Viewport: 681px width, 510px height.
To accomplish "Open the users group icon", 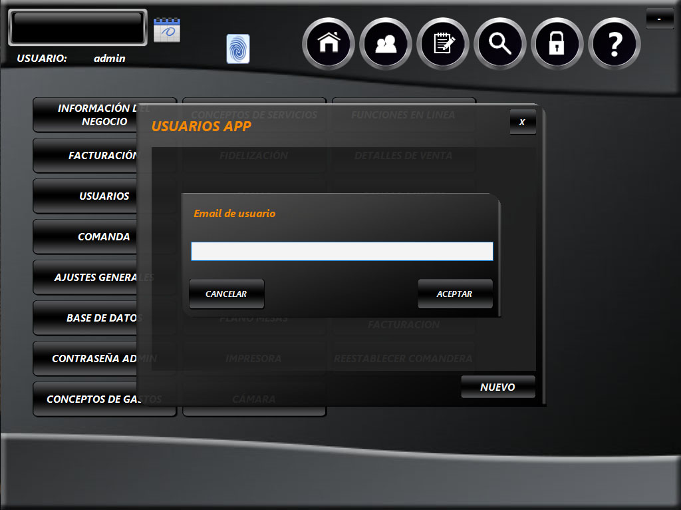I will 386,44.
